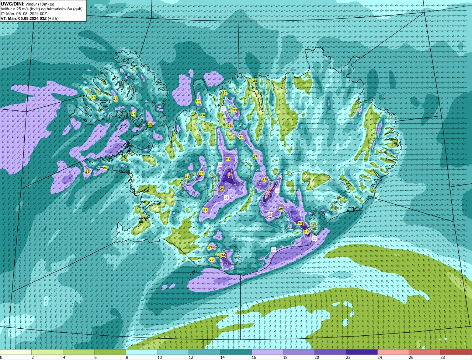Click the "IT: Mán. 05. 08. 2024 00Z" line
472x360 pixels.
point(24,14)
